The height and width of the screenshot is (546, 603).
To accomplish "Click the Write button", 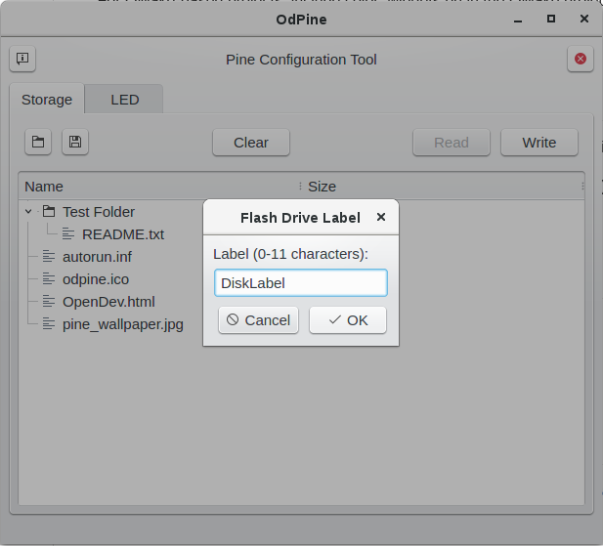I will [x=538, y=143].
